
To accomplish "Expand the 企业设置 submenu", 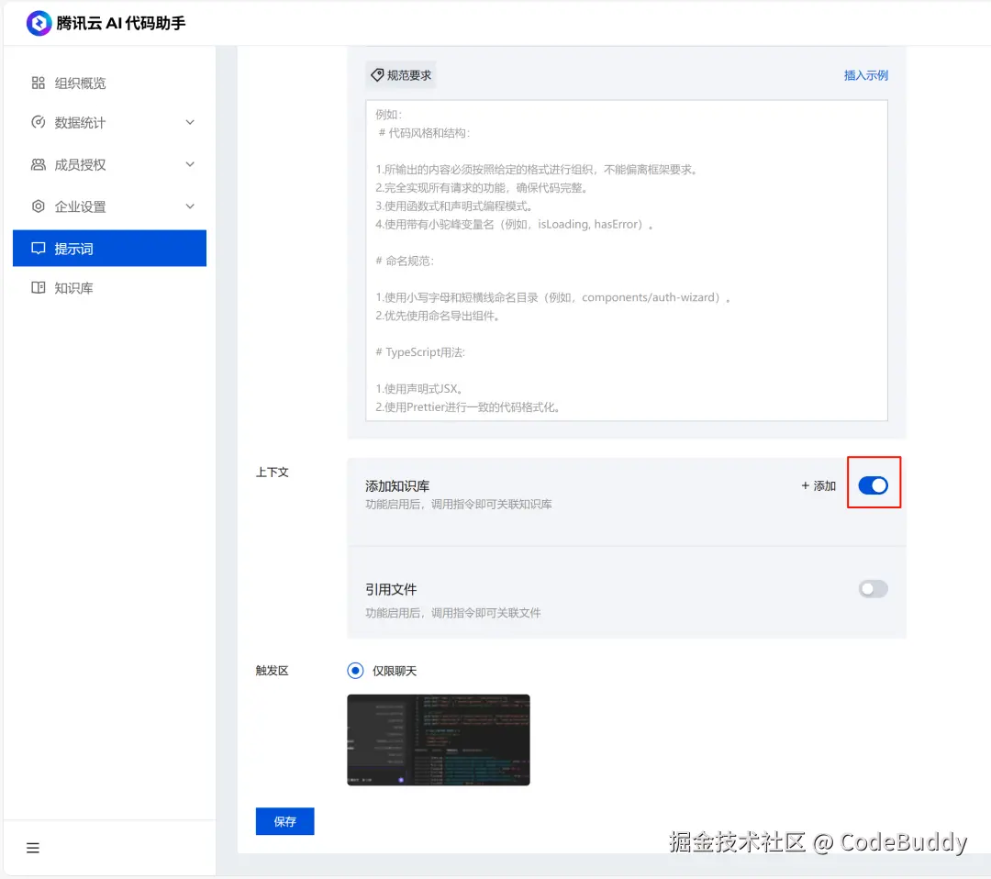I will [x=190, y=206].
